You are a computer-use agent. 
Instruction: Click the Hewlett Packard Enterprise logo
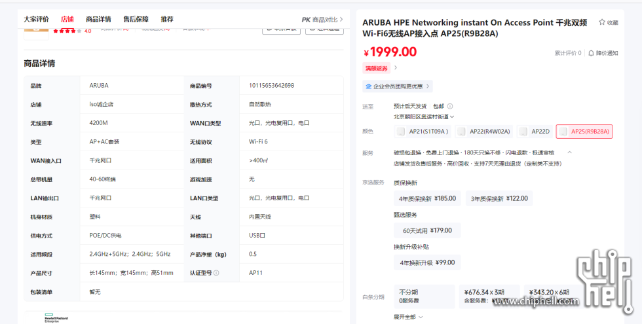coord(56,318)
